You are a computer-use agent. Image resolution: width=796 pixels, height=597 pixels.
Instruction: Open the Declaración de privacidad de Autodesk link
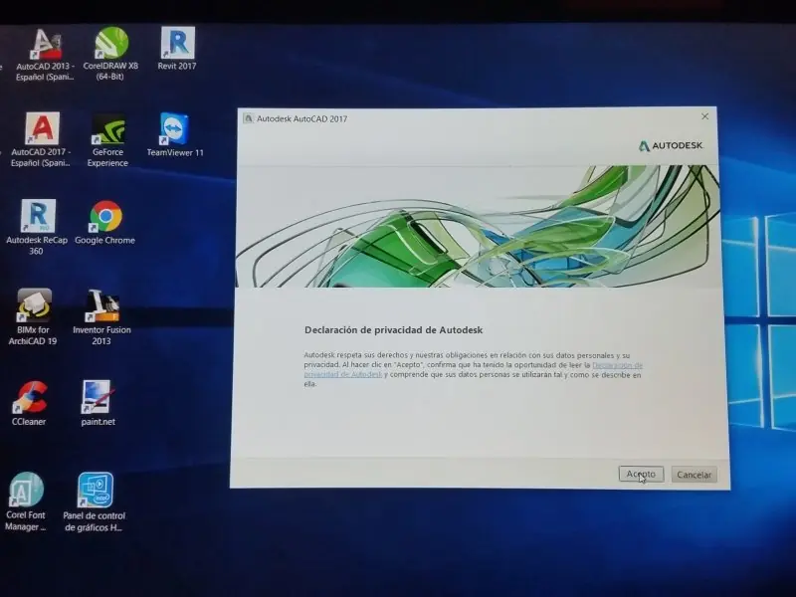(617, 365)
